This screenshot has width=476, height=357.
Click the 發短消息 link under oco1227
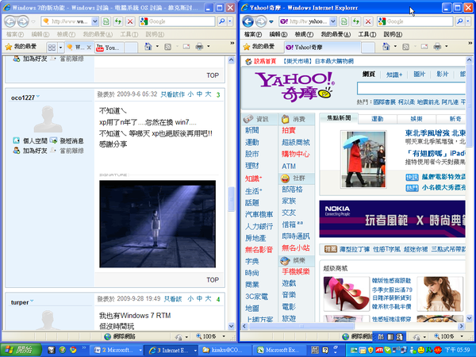pos(71,141)
